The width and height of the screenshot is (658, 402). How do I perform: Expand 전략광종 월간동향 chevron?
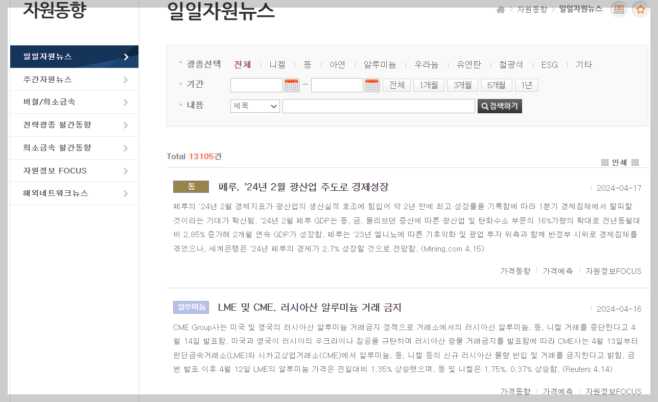coord(126,125)
